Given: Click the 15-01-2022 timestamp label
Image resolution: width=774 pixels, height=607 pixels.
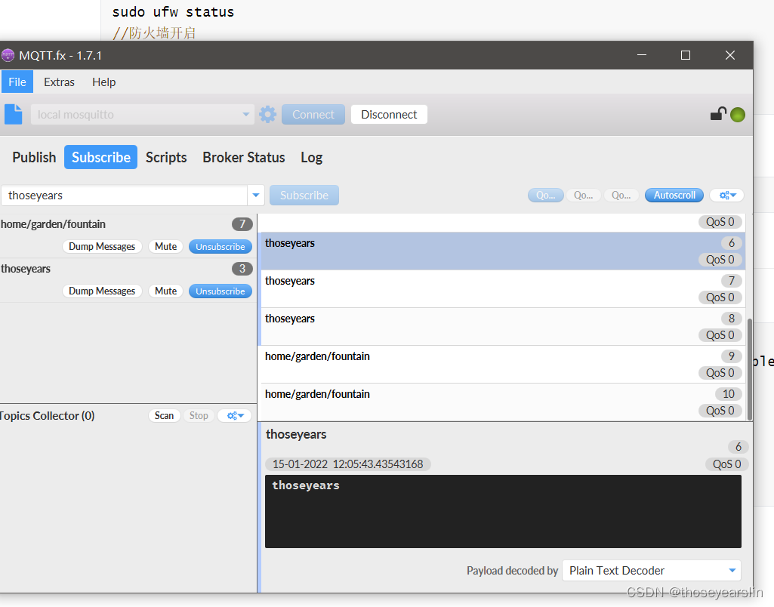Looking at the screenshot, I should (348, 464).
